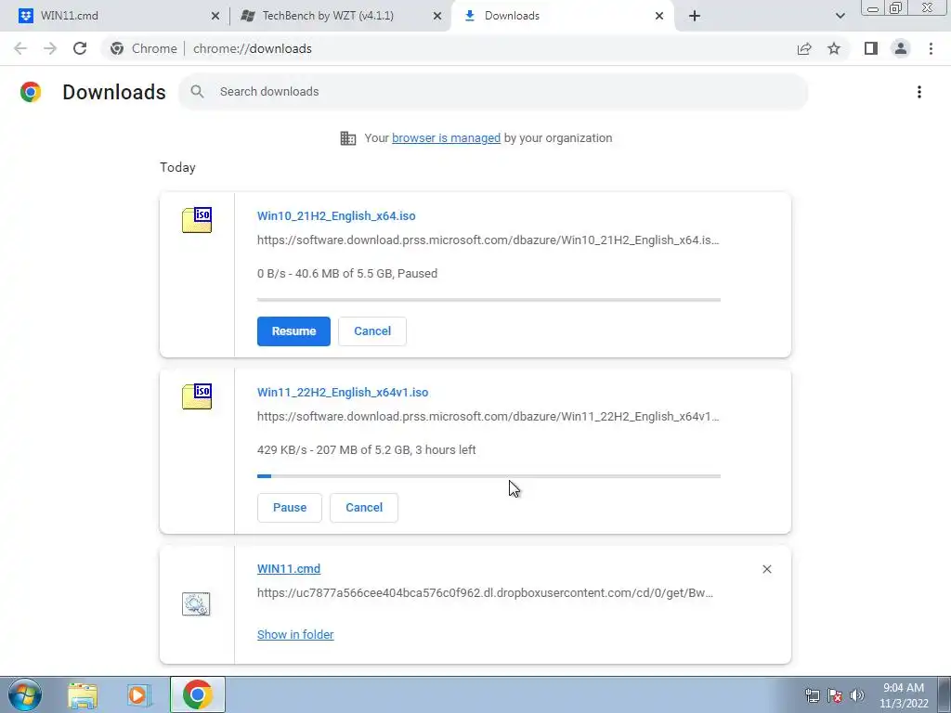This screenshot has height=713, width=951.
Task: Open the side panel icon
Action: [871, 48]
